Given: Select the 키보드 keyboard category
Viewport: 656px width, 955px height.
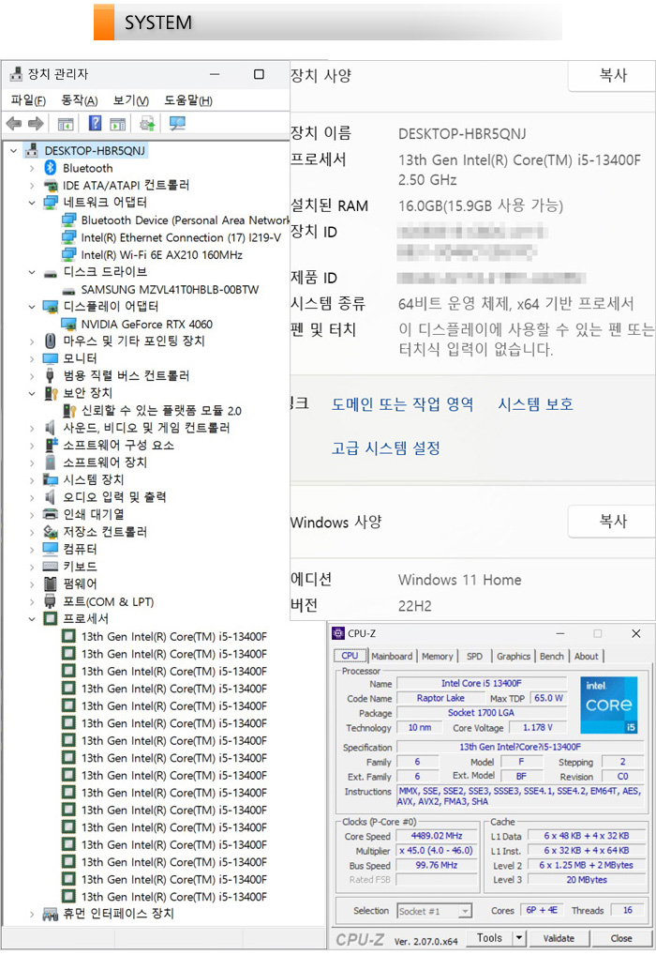Looking at the screenshot, I should 80,567.
